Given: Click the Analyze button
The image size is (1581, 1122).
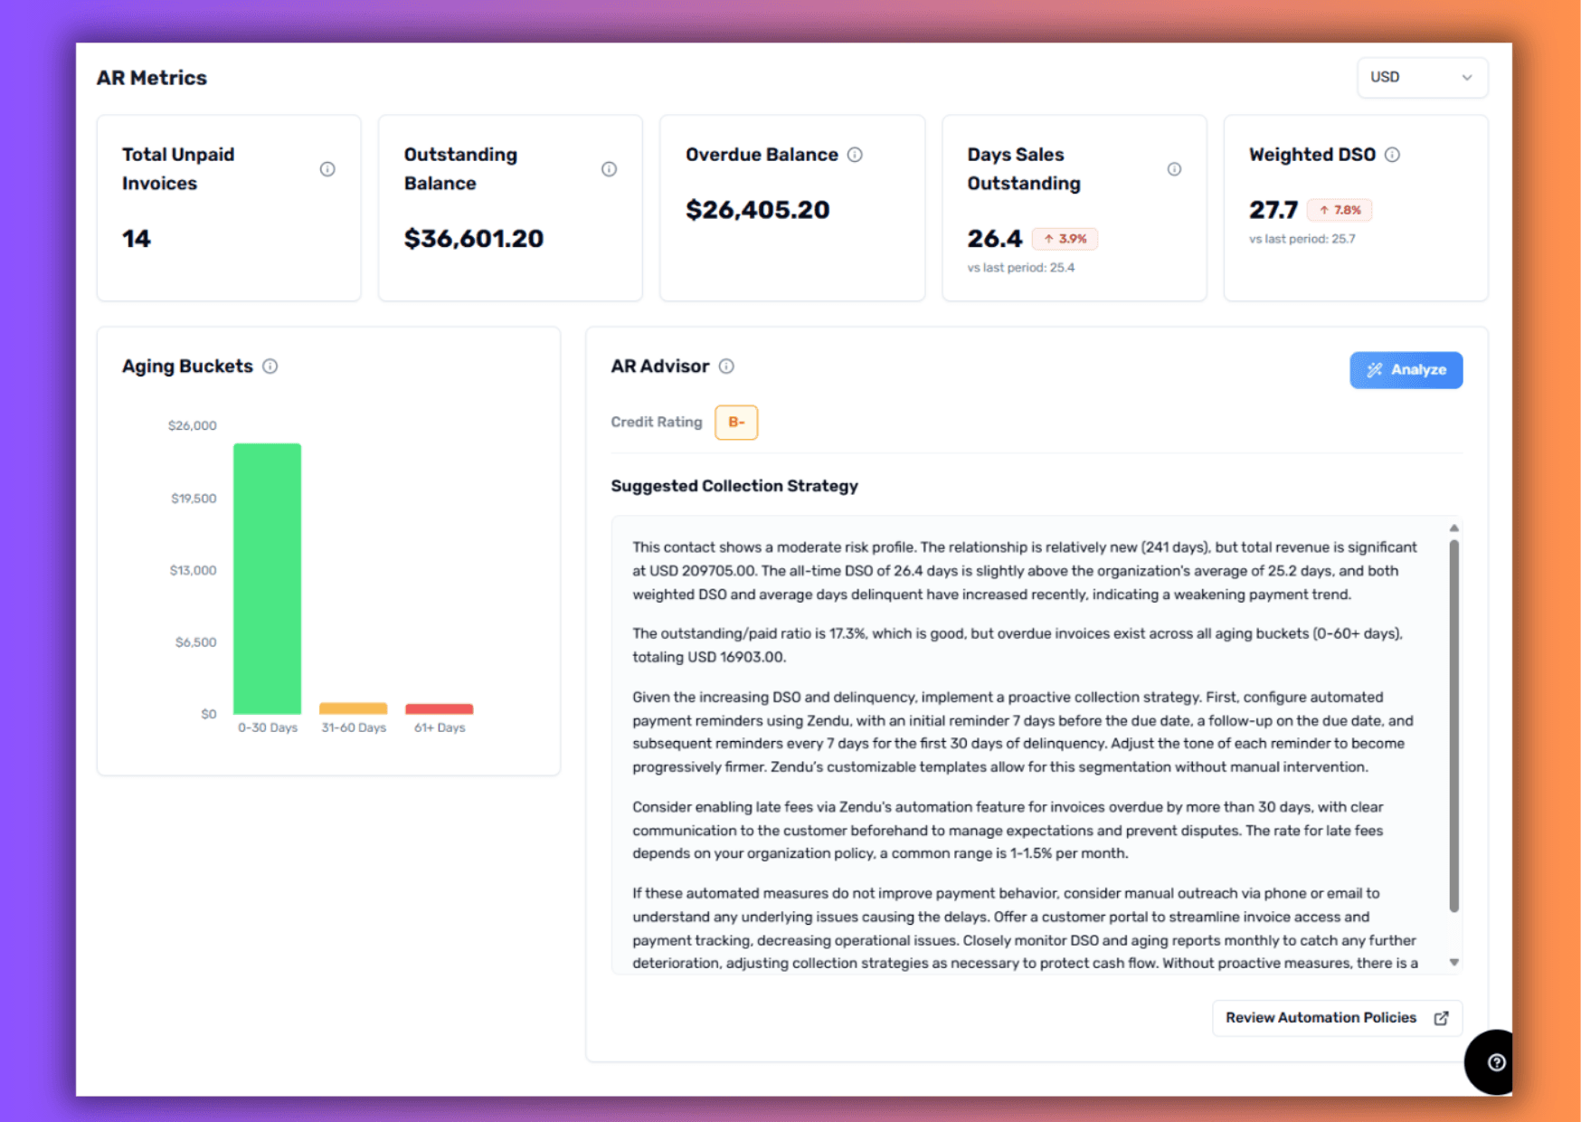Looking at the screenshot, I should [1406, 370].
